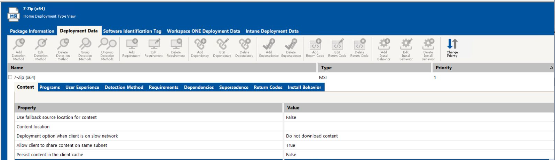
Task: Click the empty Content location value cell
Action: 418,127
